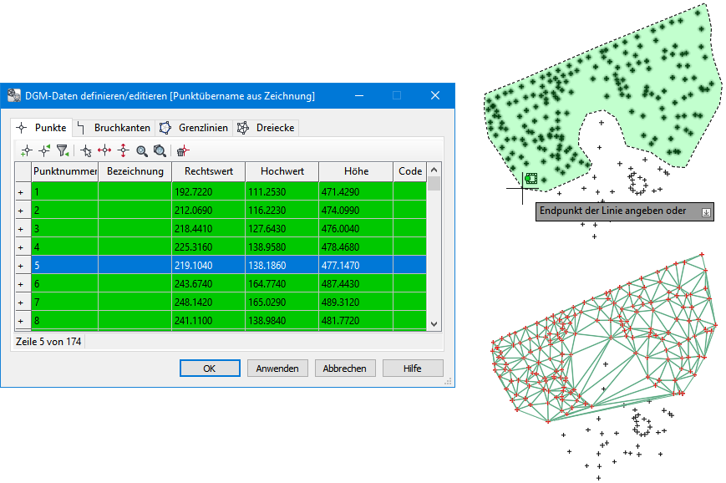Click the delete points icon in toolbar
This screenshot has height=483, width=726.
pos(182,150)
